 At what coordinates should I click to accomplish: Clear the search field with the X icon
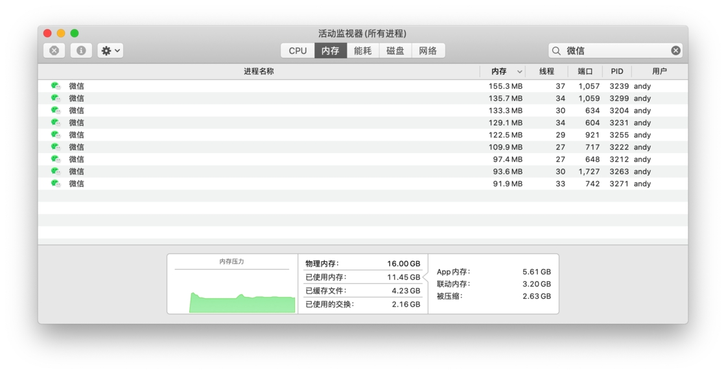coord(675,51)
